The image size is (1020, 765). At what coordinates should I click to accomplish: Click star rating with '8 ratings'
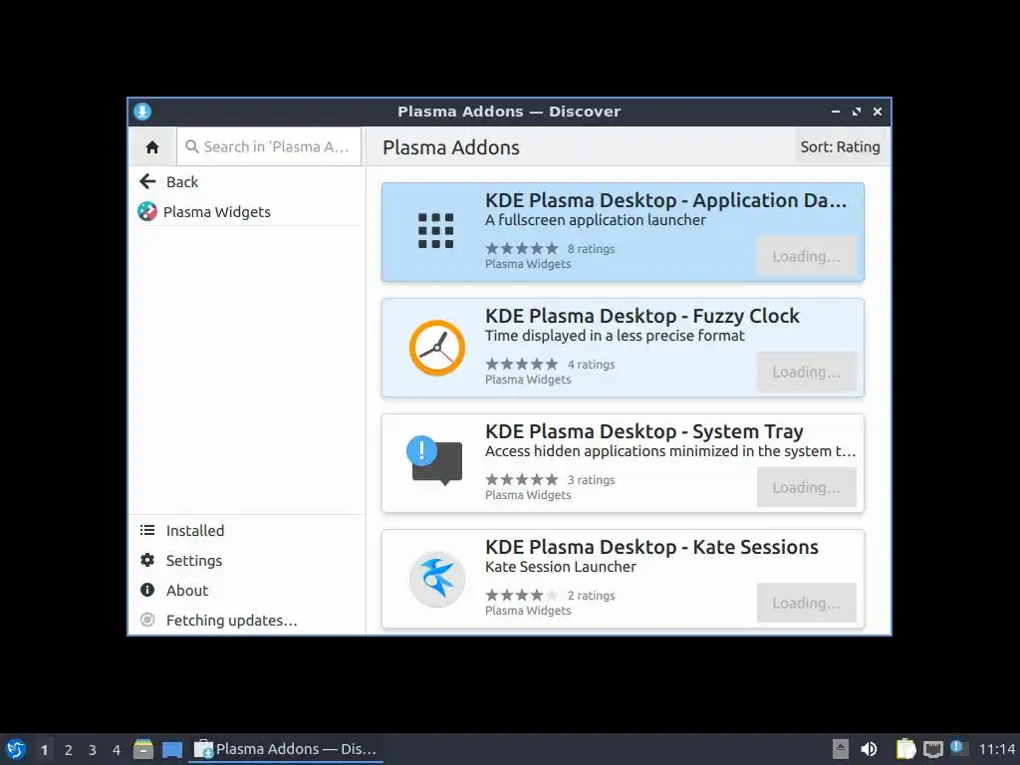[x=522, y=248]
